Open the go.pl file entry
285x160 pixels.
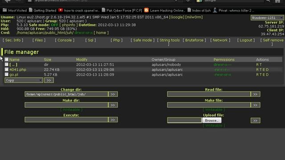[14, 75]
